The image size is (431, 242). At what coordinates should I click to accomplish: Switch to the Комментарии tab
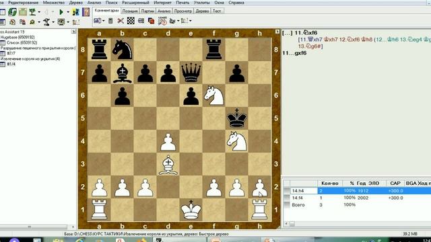click(x=106, y=11)
